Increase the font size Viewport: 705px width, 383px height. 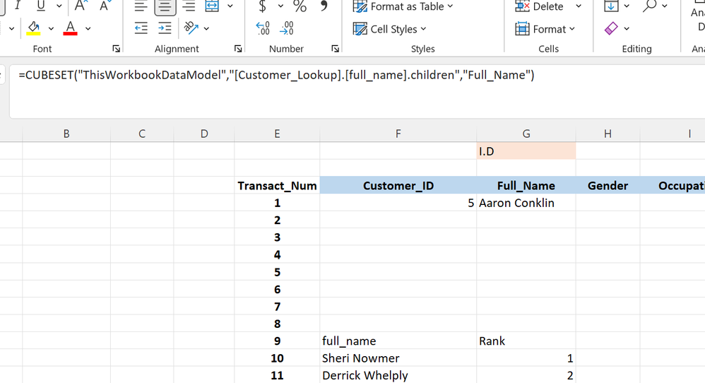coord(81,6)
